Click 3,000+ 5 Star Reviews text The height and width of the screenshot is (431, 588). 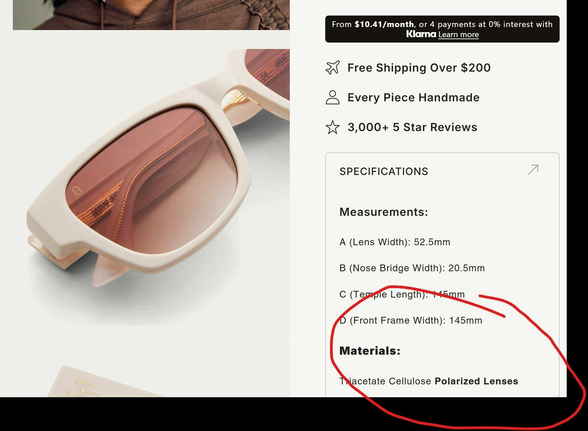tap(412, 127)
